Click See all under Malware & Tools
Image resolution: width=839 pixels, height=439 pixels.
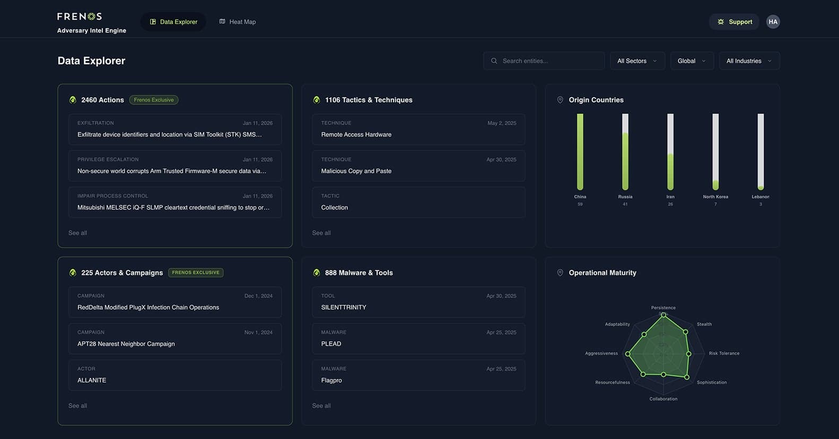(x=321, y=406)
